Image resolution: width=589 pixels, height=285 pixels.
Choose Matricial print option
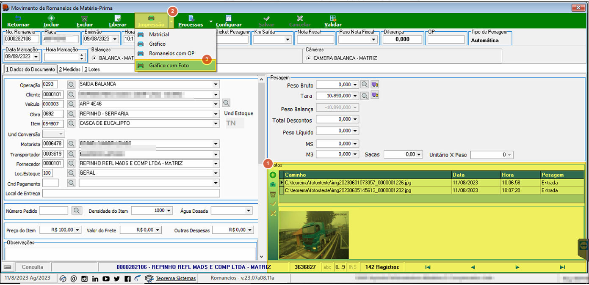point(175,34)
